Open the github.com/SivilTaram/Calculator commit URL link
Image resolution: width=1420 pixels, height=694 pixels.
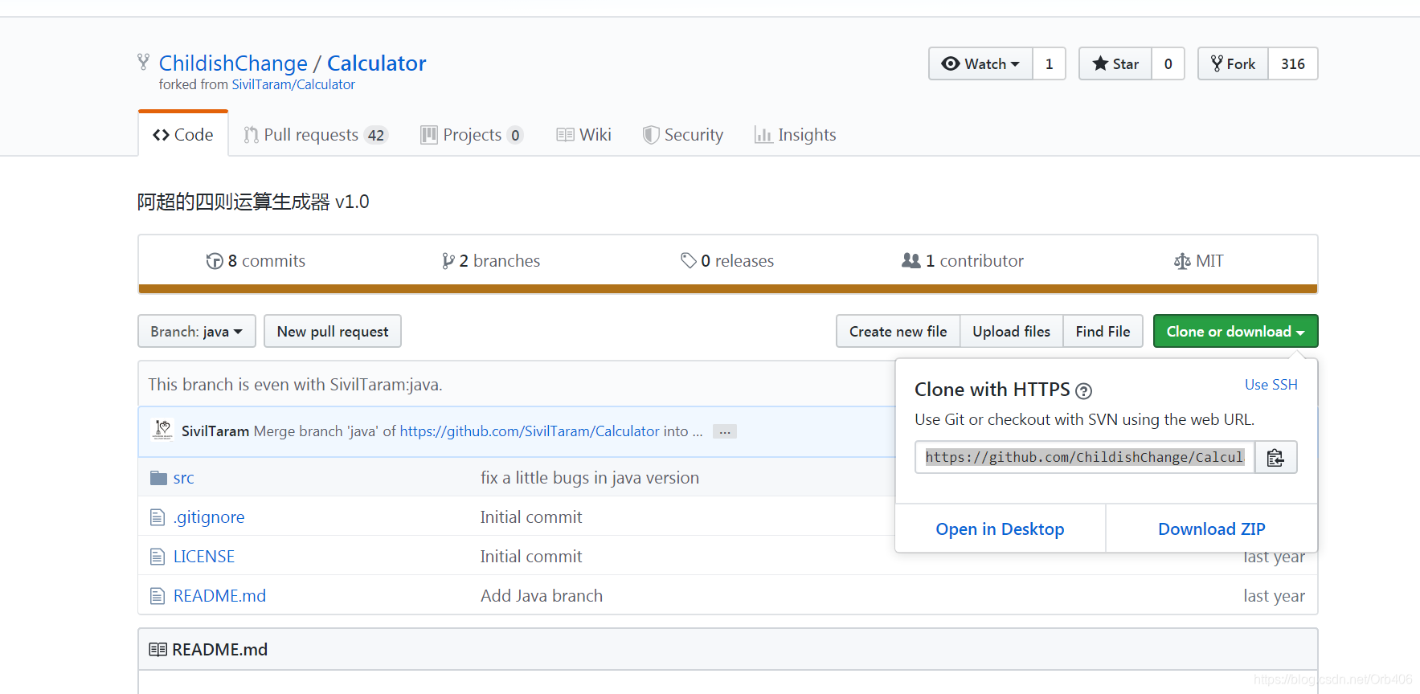(530, 431)
